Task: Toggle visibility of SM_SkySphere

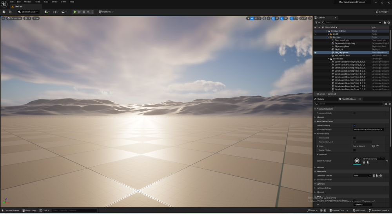Action: 315,53
